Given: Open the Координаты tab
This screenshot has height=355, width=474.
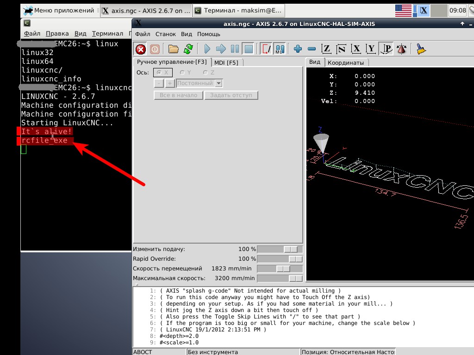Looking at the screenshot, I should [346, 62].
